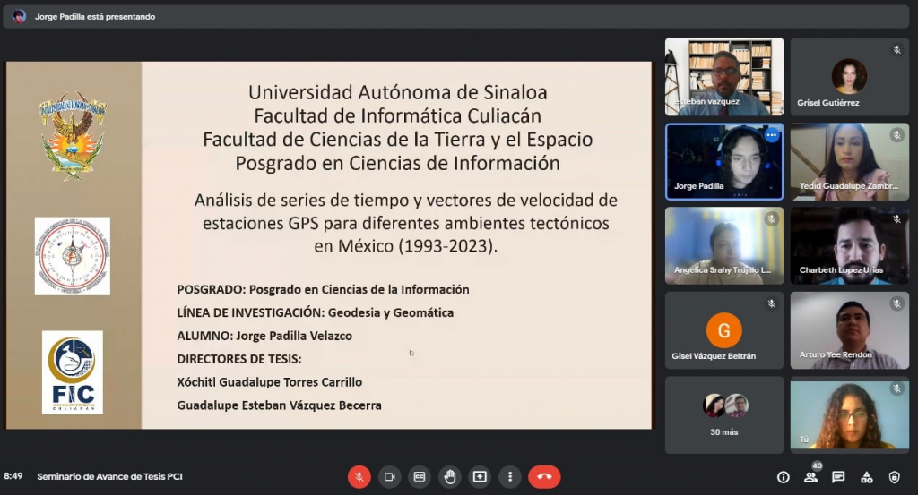Select Angelica Srahy Trujillo's video tile
918x495 pixels.
pyautogui.click(x=724, y=246)
